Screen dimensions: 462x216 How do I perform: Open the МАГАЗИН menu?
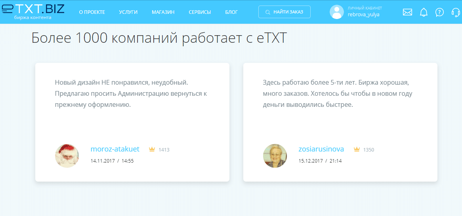point(163,12)
